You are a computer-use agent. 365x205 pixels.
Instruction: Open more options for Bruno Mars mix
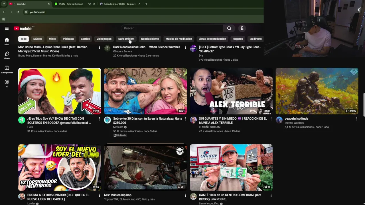click(x=99, y=47)
